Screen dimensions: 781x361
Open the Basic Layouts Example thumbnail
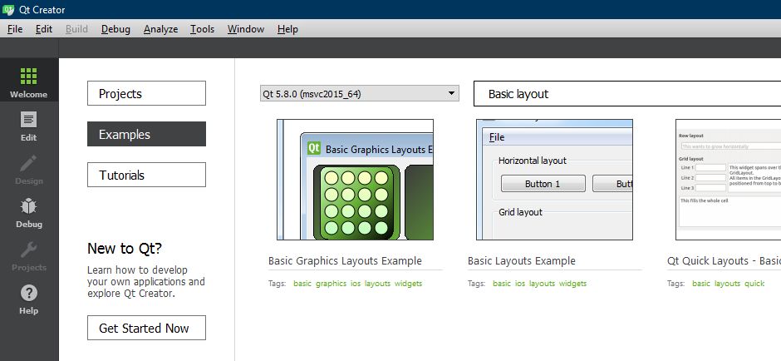point(554,180)
